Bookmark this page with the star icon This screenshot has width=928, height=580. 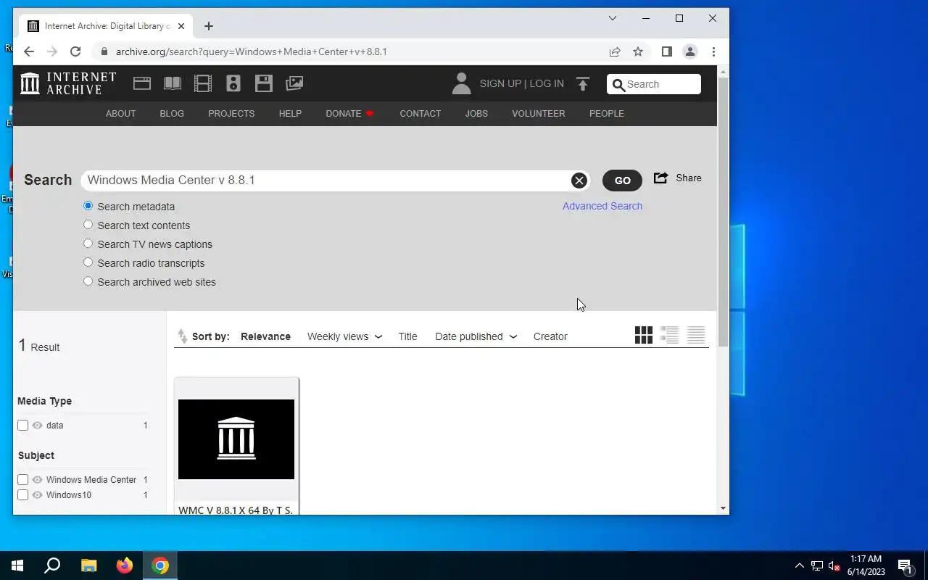(638, 51)
